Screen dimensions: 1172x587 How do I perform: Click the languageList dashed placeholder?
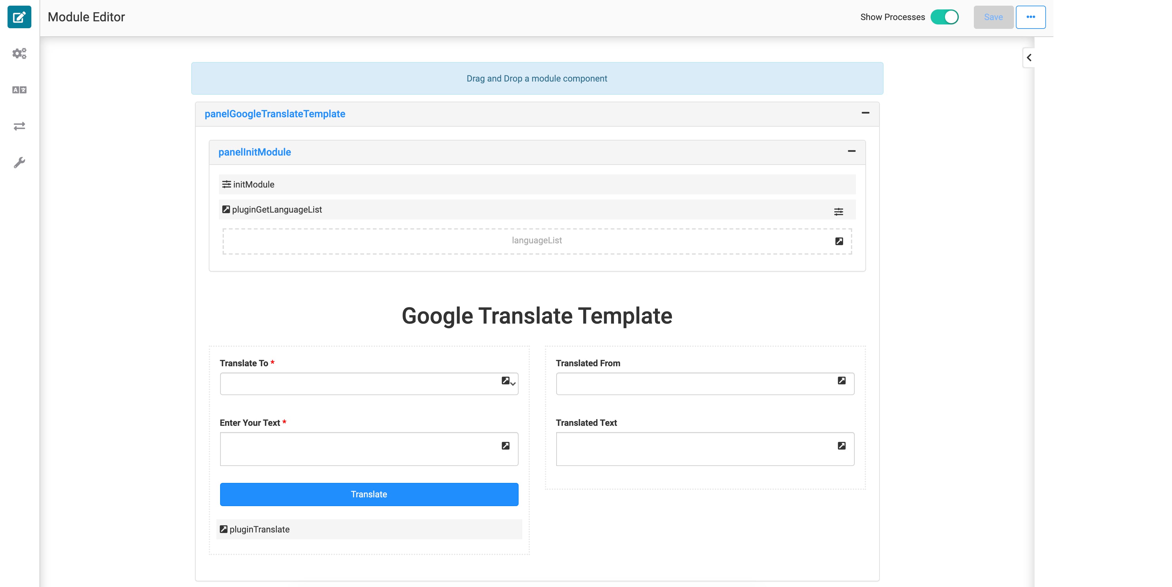[537, 241]
